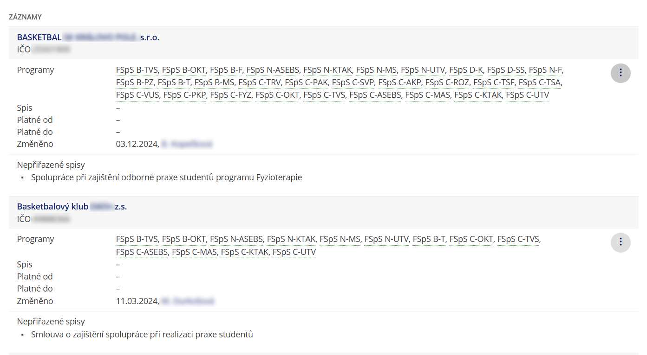Click the FSpS C-SVP program link
647x355 pixels.
353,83
